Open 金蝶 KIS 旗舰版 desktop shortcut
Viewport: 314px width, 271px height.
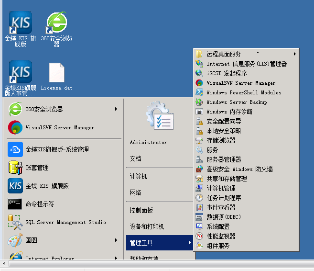pyautogui.click(x=20, y=29)
